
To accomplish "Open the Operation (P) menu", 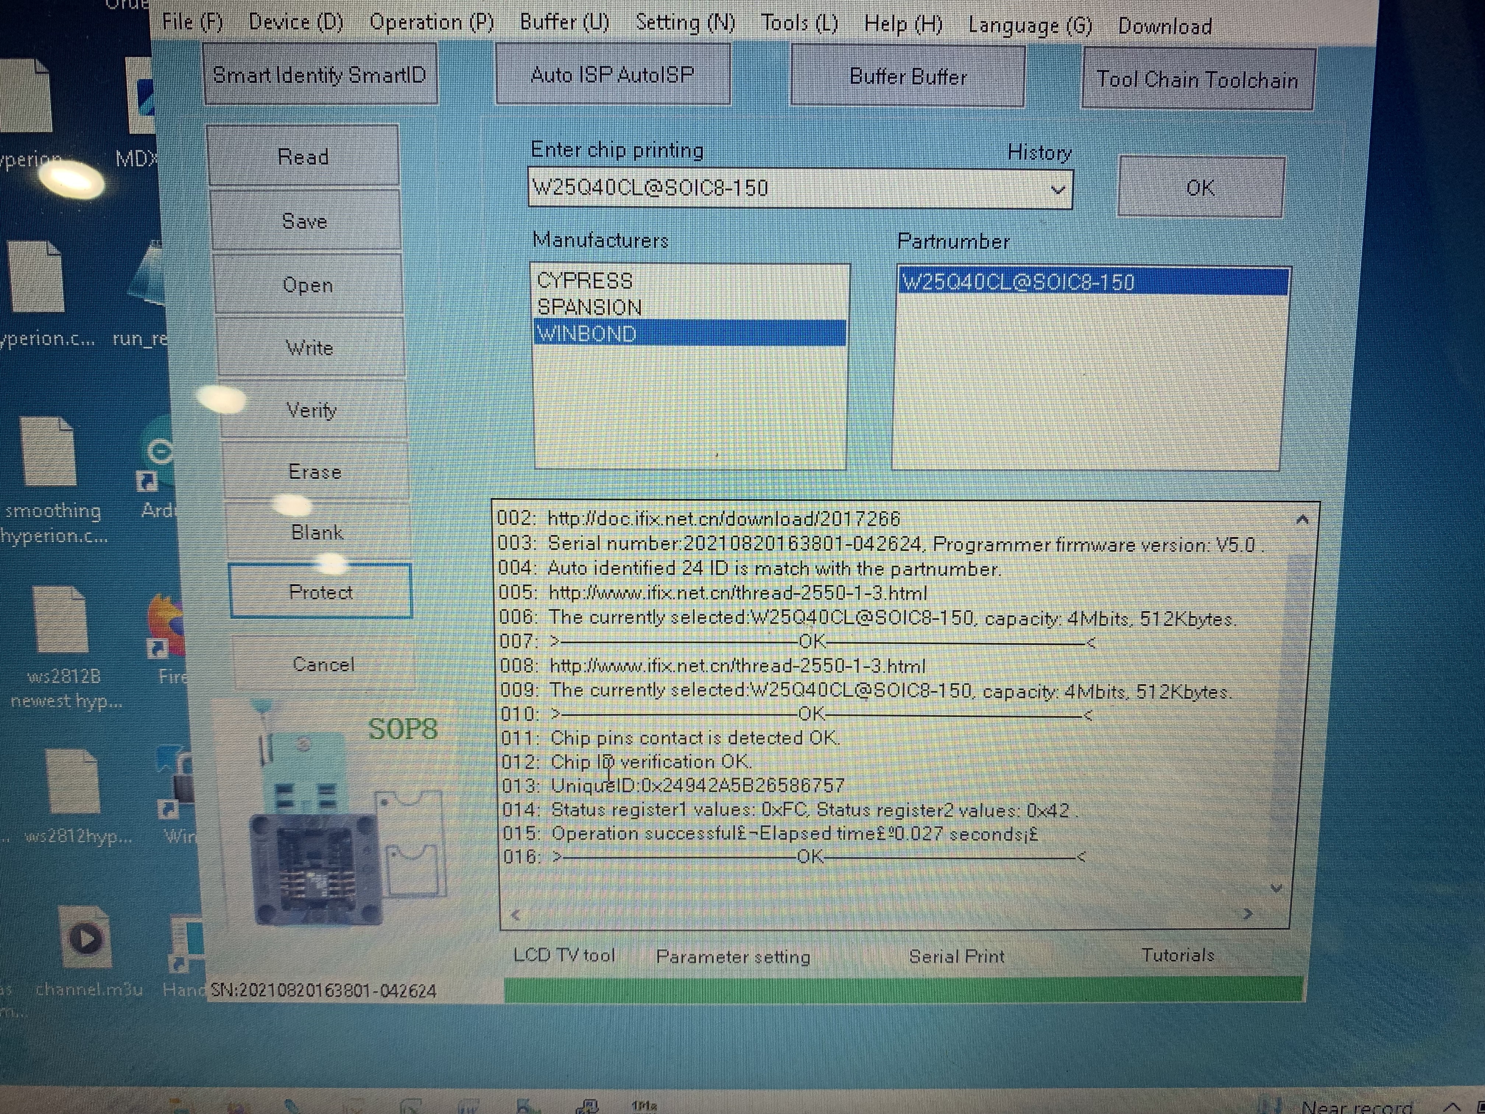I will (431, 22).
